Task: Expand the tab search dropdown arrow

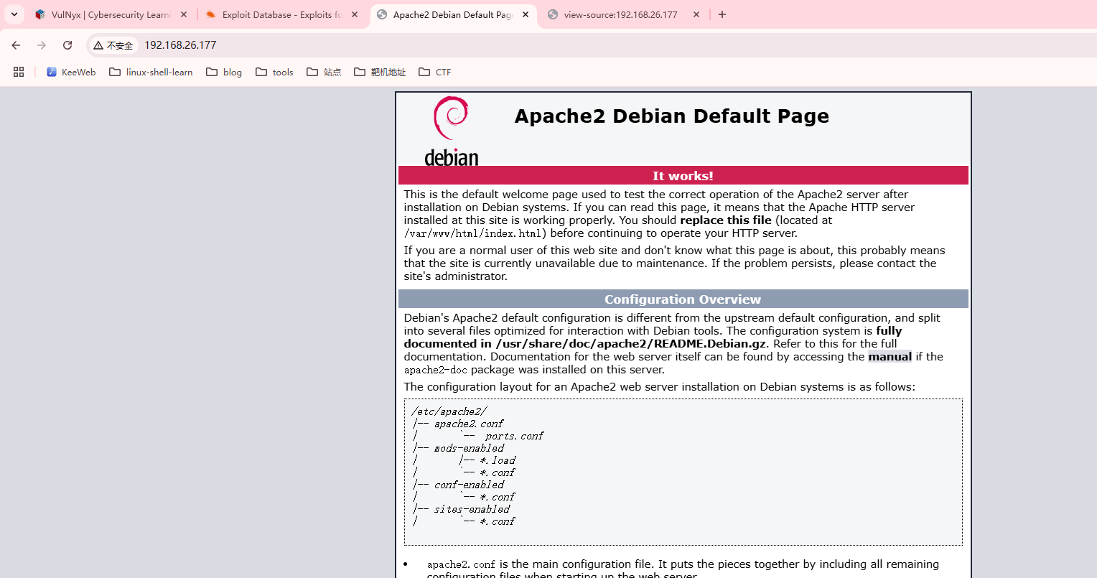Action: point(14,14)
